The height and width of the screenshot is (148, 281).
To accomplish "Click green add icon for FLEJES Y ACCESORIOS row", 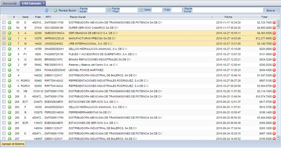I will coord(10,54).
